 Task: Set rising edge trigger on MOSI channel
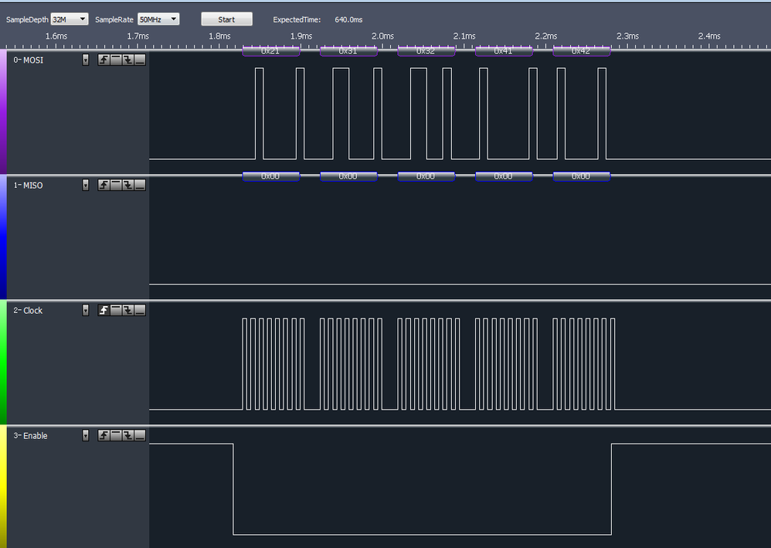tap(104, 60)
